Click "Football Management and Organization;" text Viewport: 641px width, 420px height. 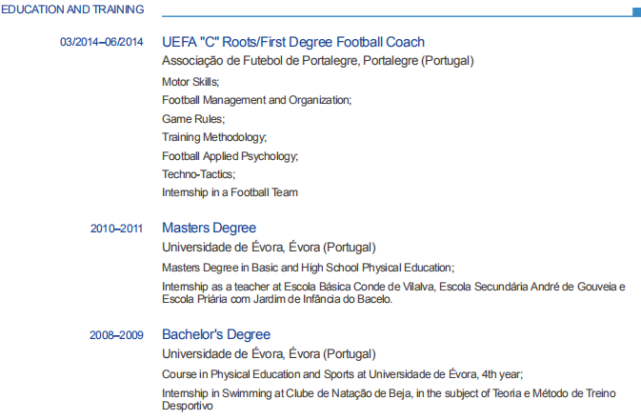(257, 100)
